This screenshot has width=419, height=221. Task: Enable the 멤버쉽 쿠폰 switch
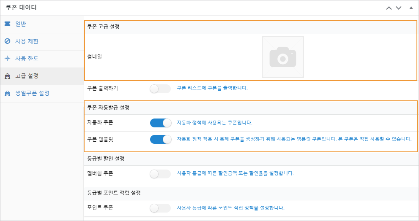pyautogui.click(x=160, y=174)
